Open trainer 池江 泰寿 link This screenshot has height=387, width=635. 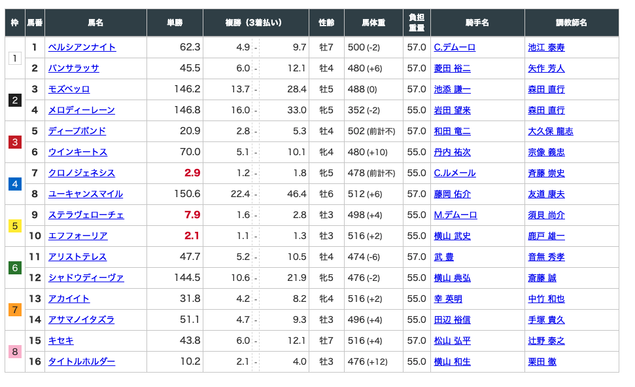click(x=546, y=47)
